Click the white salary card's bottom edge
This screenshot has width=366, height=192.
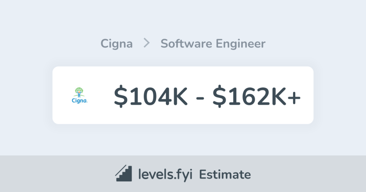[x=183, y=122]
